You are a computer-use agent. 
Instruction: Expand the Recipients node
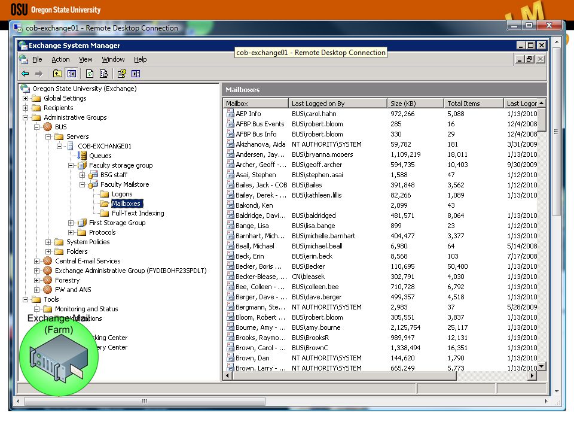(25, 108)
